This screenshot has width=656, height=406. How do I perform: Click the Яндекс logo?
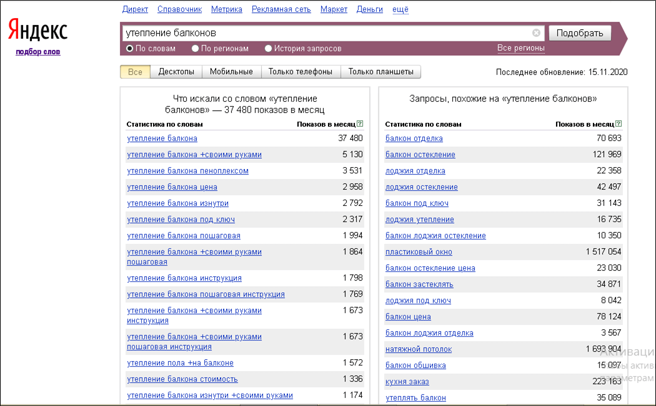tap(37, 30)
